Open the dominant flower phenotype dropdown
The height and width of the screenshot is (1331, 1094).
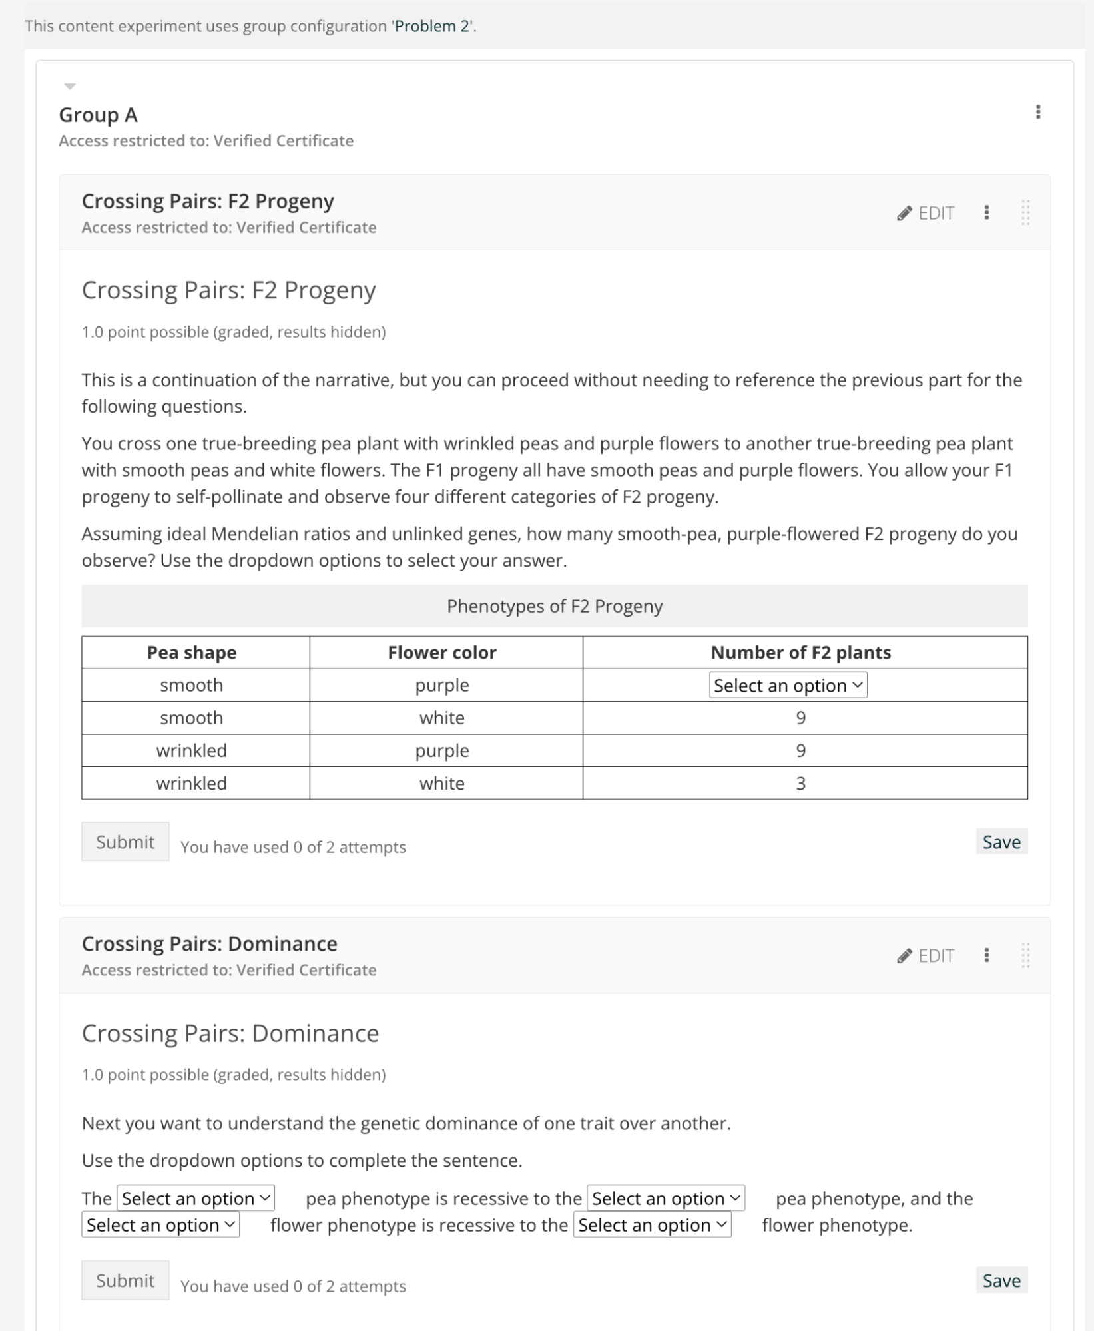tap(652, 1225)
